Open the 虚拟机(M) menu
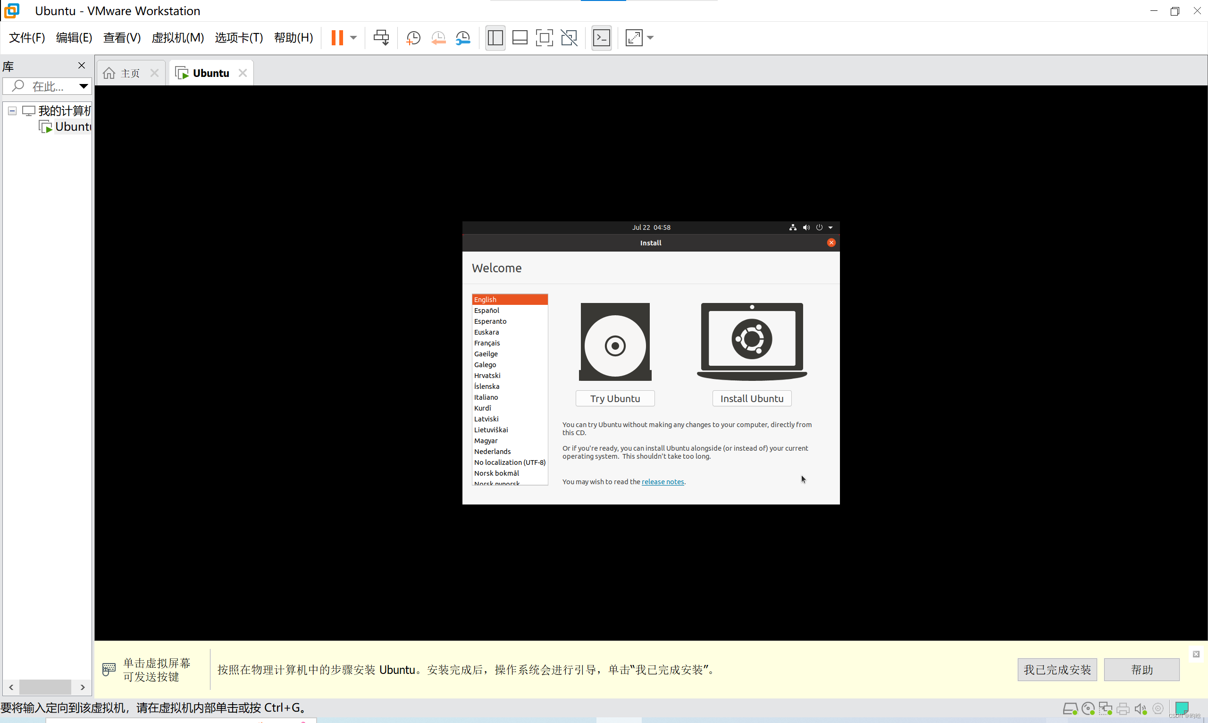This screenshot has width=1208, height=723. (x=178, y=37)
